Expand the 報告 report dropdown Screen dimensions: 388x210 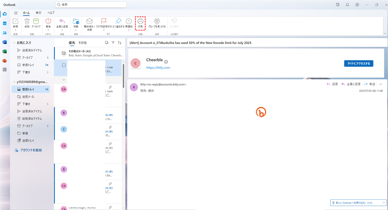(x=48, y=30)
